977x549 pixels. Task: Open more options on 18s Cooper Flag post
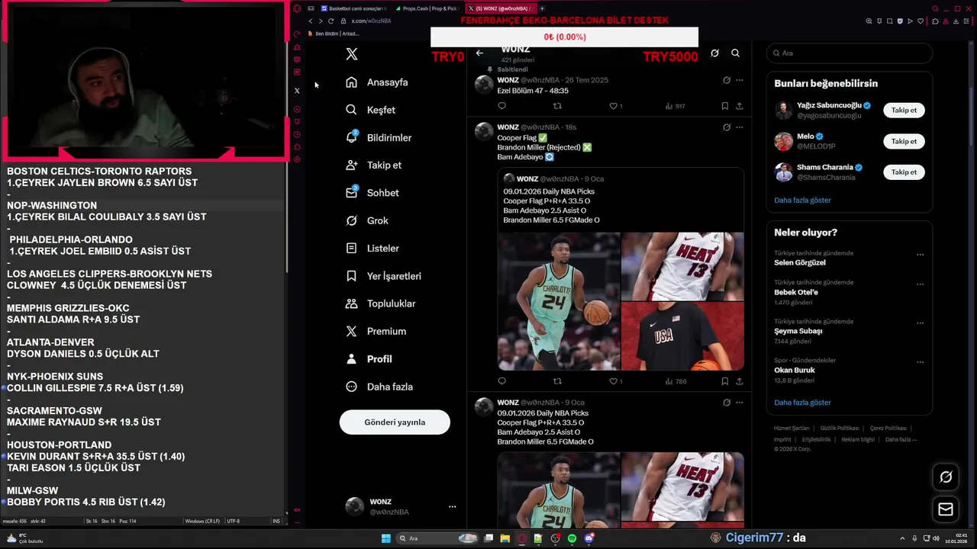(739, 127)
